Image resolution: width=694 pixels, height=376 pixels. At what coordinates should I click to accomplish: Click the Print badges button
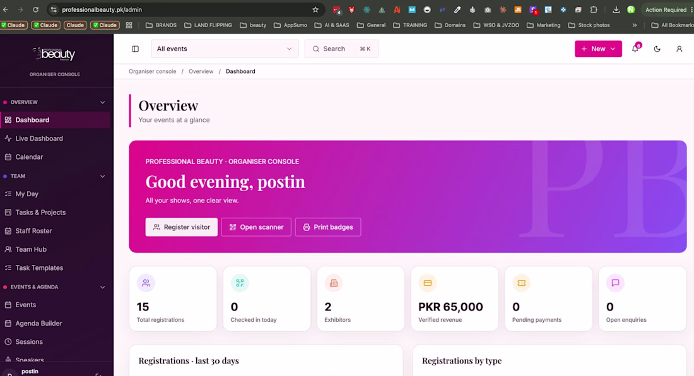pos(328,227)
